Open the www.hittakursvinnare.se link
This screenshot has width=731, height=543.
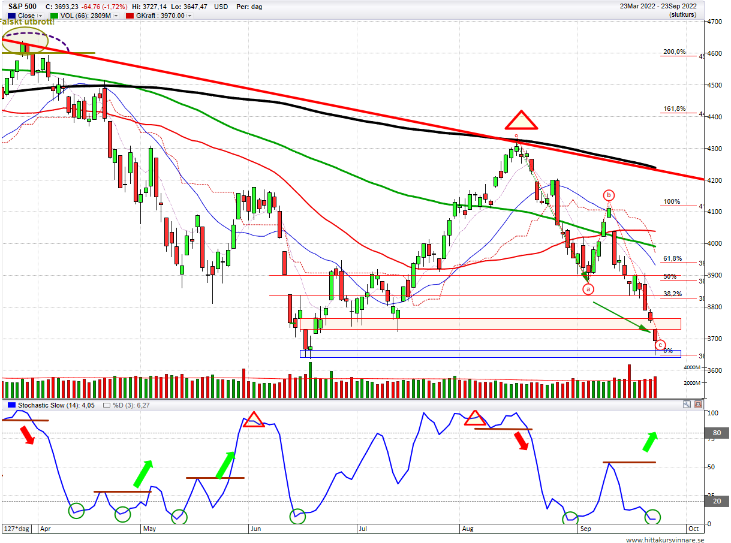[x=665, y=539]
